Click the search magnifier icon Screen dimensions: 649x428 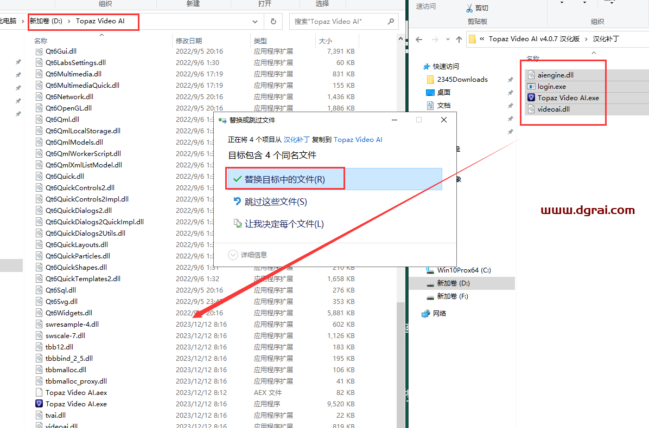pyautogui.click(x=391, y=22)
